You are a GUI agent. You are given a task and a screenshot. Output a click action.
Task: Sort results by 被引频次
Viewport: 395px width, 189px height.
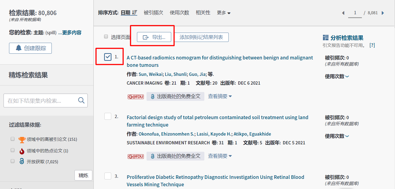point(153,13)
